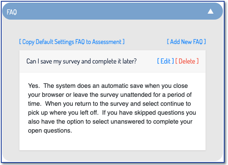228x165 pixels.
Task: Select the question 'Can I save my survey and complete it later?'
Action: pyautogui.click(x=81, y=61)
